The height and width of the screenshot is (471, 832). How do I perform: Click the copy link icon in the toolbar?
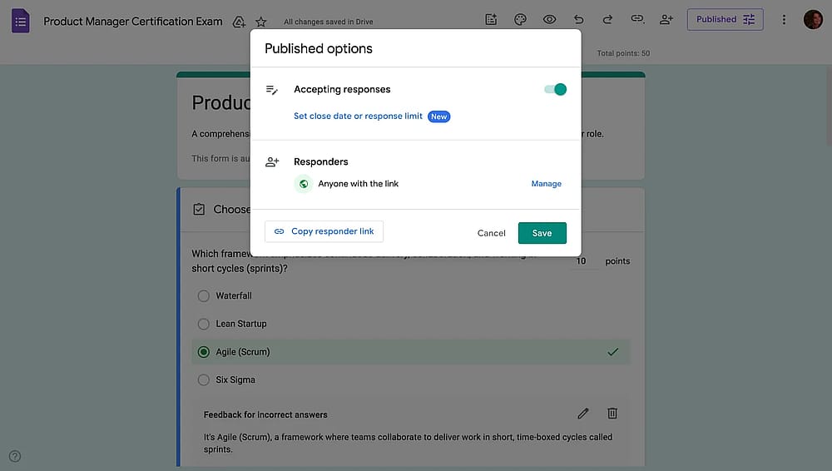tap(636, 19)
